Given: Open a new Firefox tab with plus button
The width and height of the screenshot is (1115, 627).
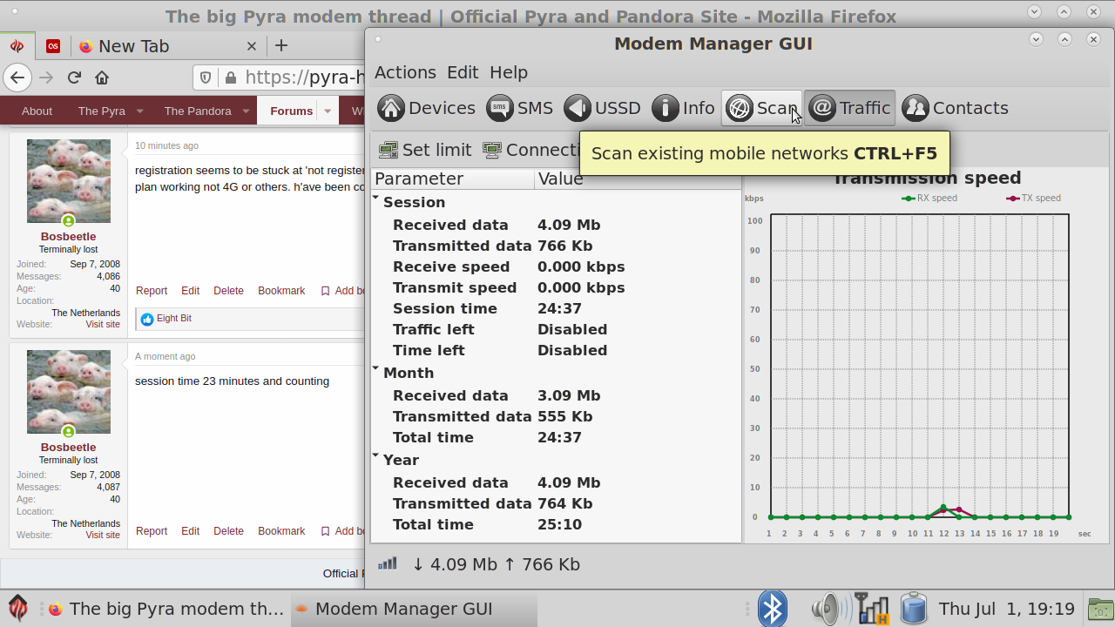Looking at the screenshot, I should pyautogui.click(x=280, y=46).
